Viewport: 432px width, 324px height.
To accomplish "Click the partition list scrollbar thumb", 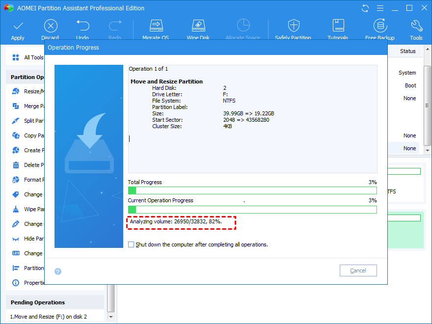I will pos(427,106).
